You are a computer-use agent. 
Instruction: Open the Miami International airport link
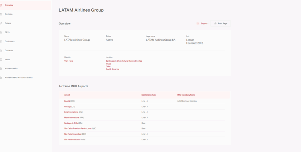[71, 117]
